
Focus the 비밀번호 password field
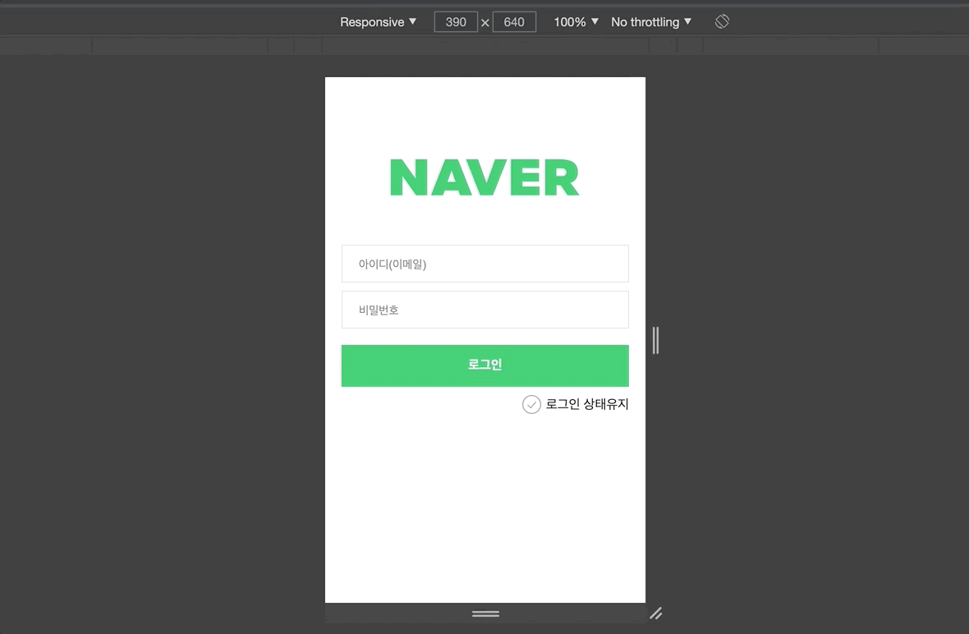click(485, 310)
